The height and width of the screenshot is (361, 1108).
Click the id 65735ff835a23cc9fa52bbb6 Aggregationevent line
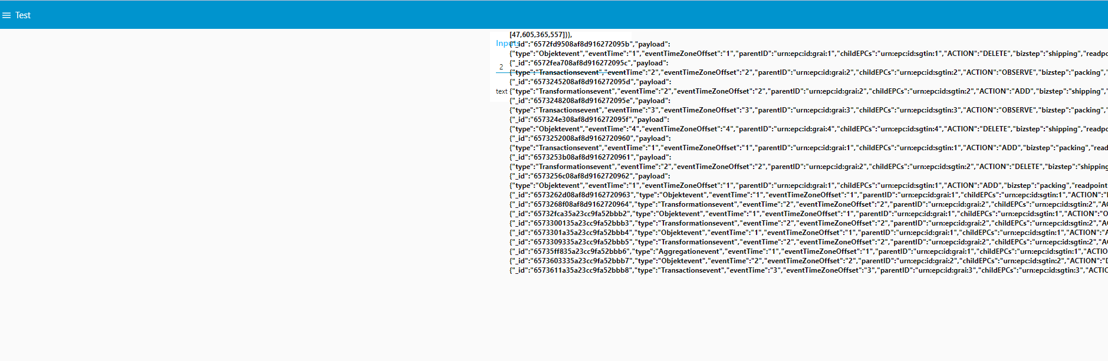point(808,251)
